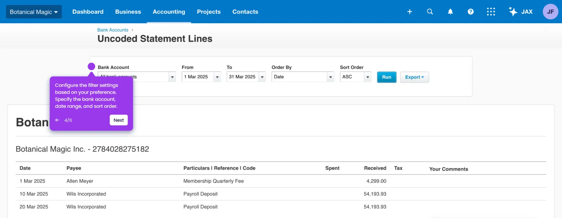Click the Order By Date field
This screenshot has height=218, width=562.
point(299,77)
